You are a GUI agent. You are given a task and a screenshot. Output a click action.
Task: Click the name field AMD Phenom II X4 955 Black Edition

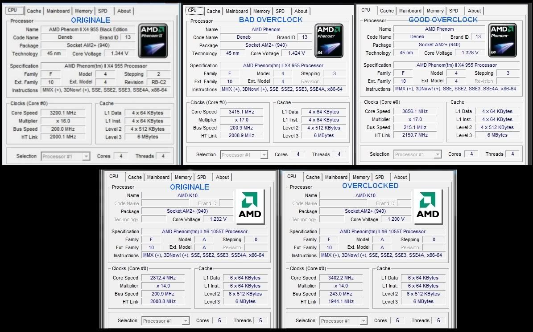click(88, 29)
